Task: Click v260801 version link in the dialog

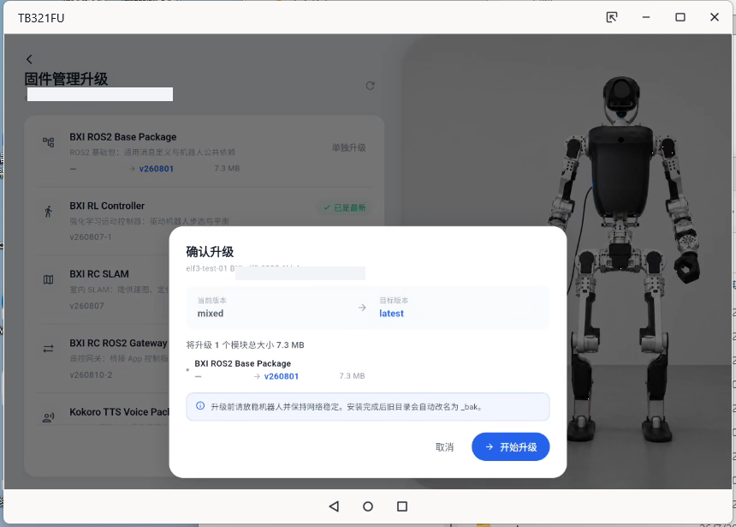Action: (x=282, y=376)
